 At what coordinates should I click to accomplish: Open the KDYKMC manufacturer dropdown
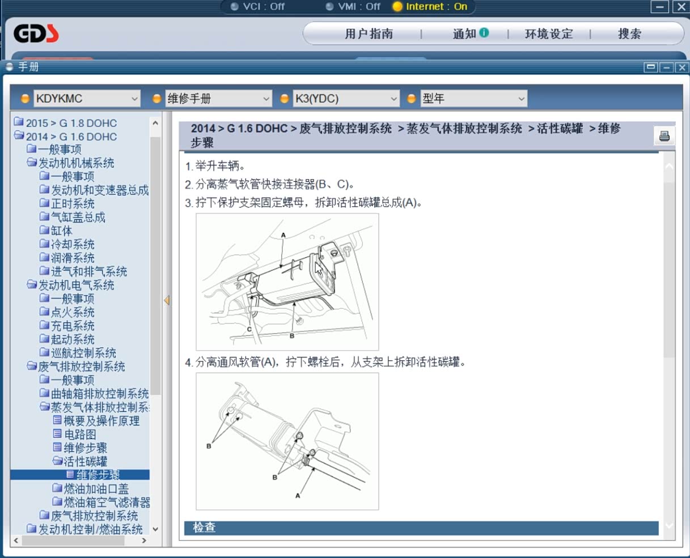pos(87,99)
